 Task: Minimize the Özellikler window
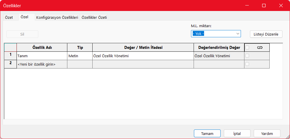[x=247, y=5]
